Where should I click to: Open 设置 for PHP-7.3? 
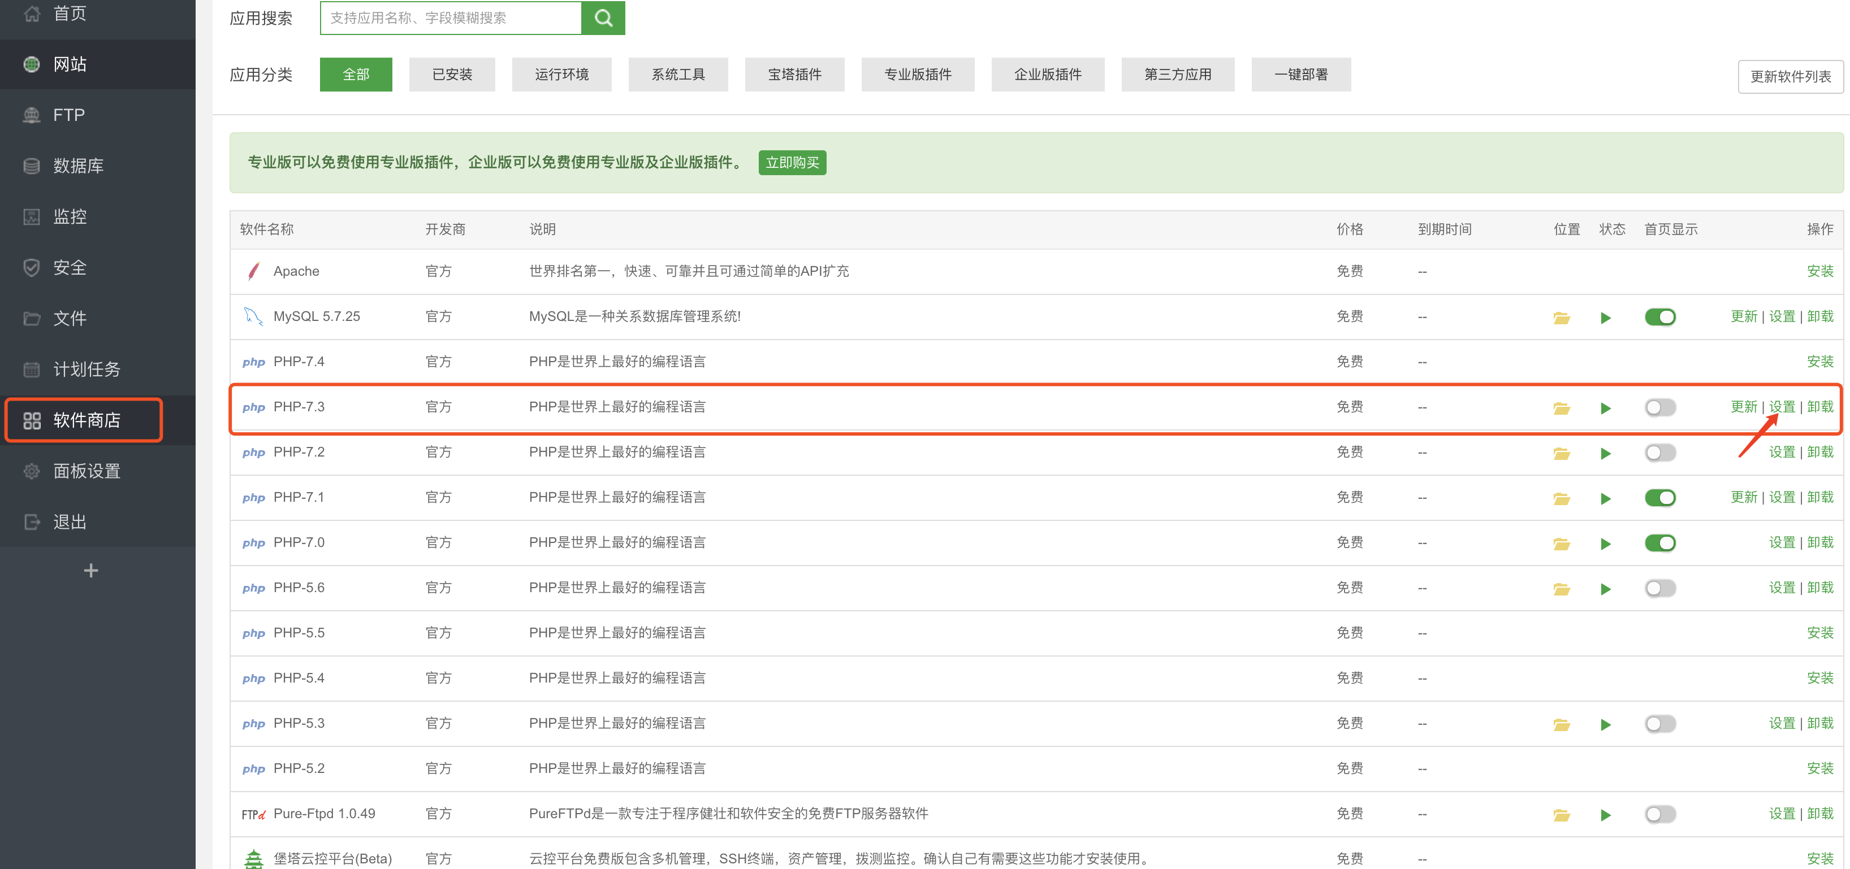1783,406
